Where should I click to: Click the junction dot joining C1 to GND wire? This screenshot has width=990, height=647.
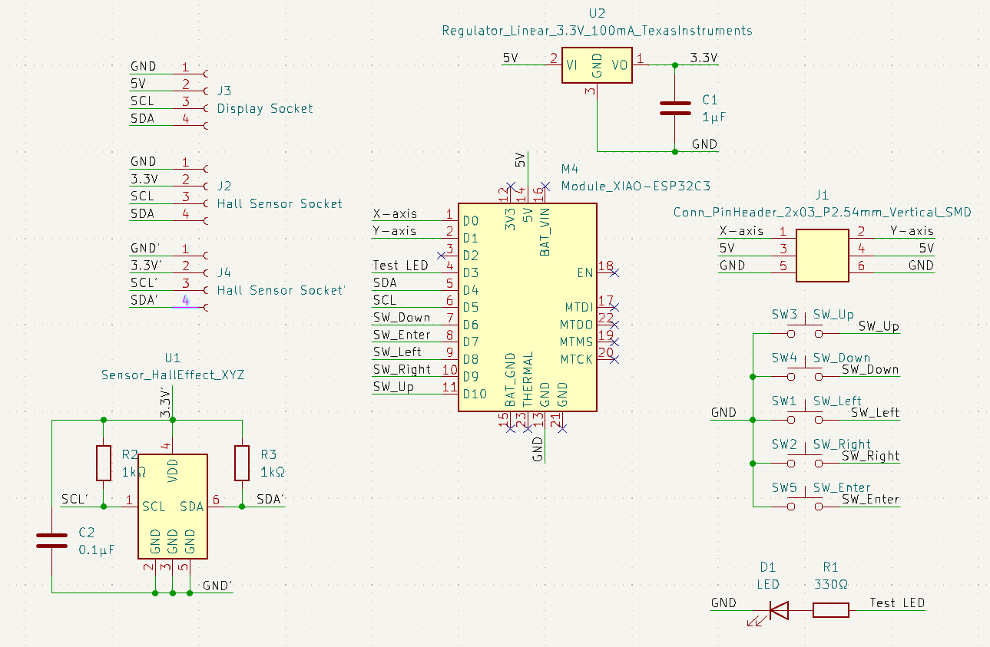click(x=675, y=151)
